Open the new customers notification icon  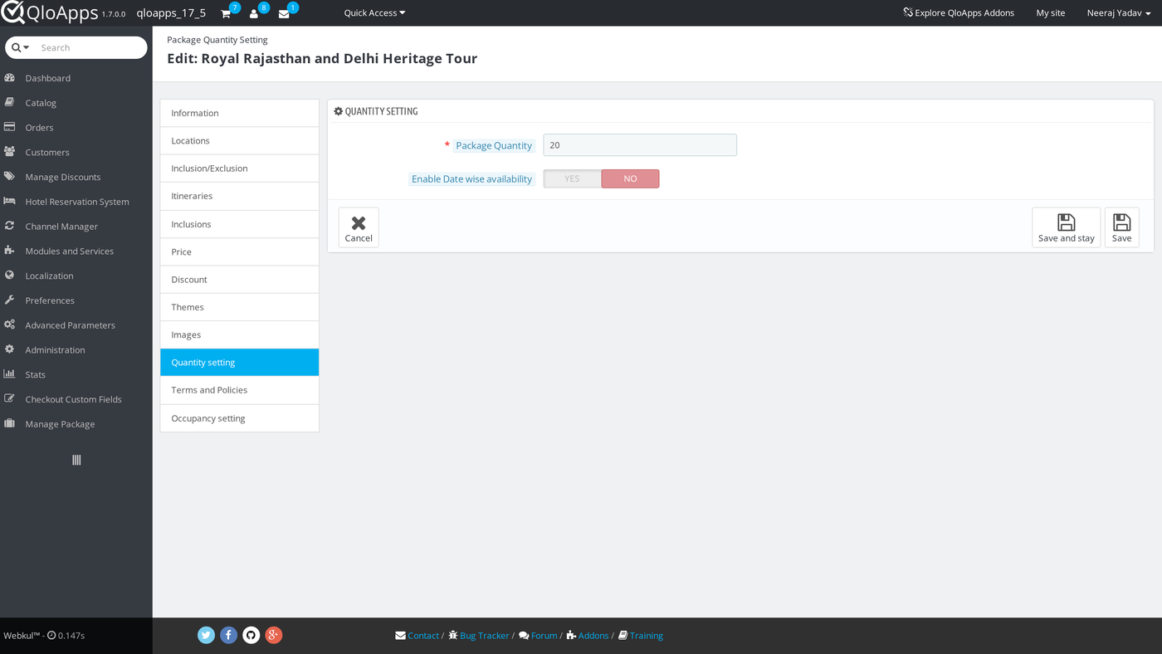tap(254, 14)
